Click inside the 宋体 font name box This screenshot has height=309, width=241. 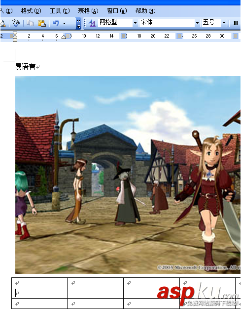pyautogui.click(x=167, y=23)
